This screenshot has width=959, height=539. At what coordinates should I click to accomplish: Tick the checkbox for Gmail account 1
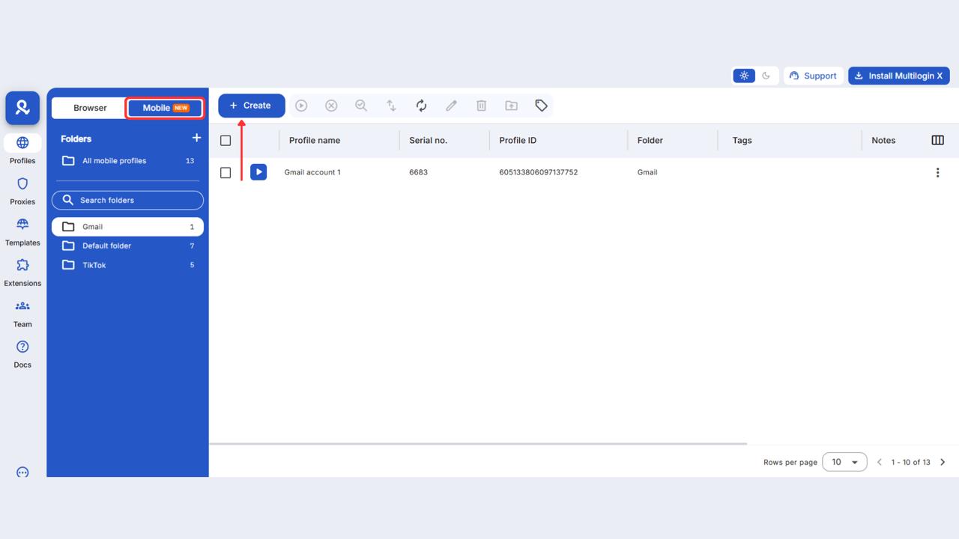[x=226, y=172]
